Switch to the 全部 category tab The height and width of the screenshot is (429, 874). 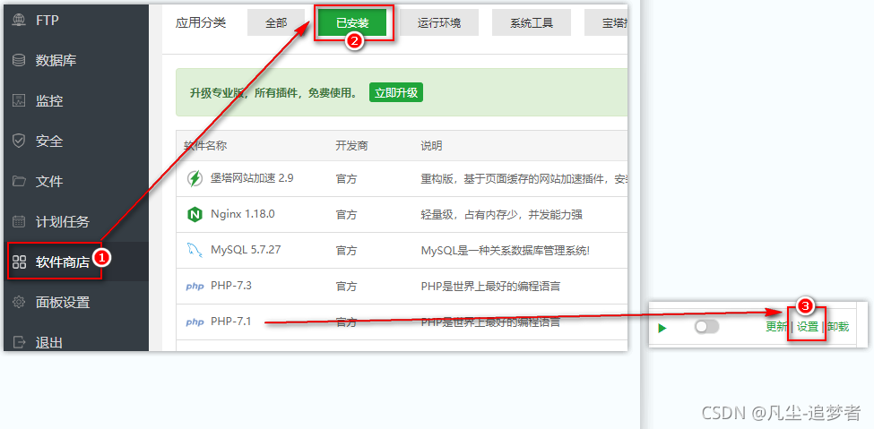(x=276, y=23)
